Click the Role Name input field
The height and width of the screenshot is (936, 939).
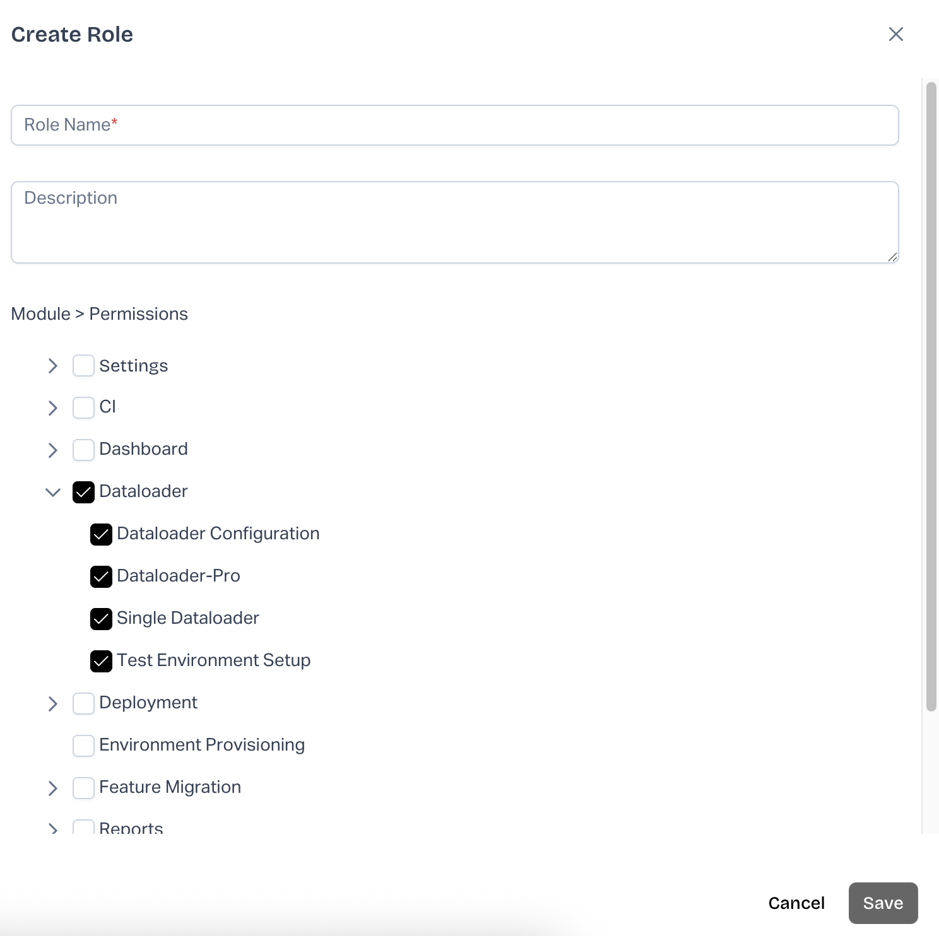454,125
